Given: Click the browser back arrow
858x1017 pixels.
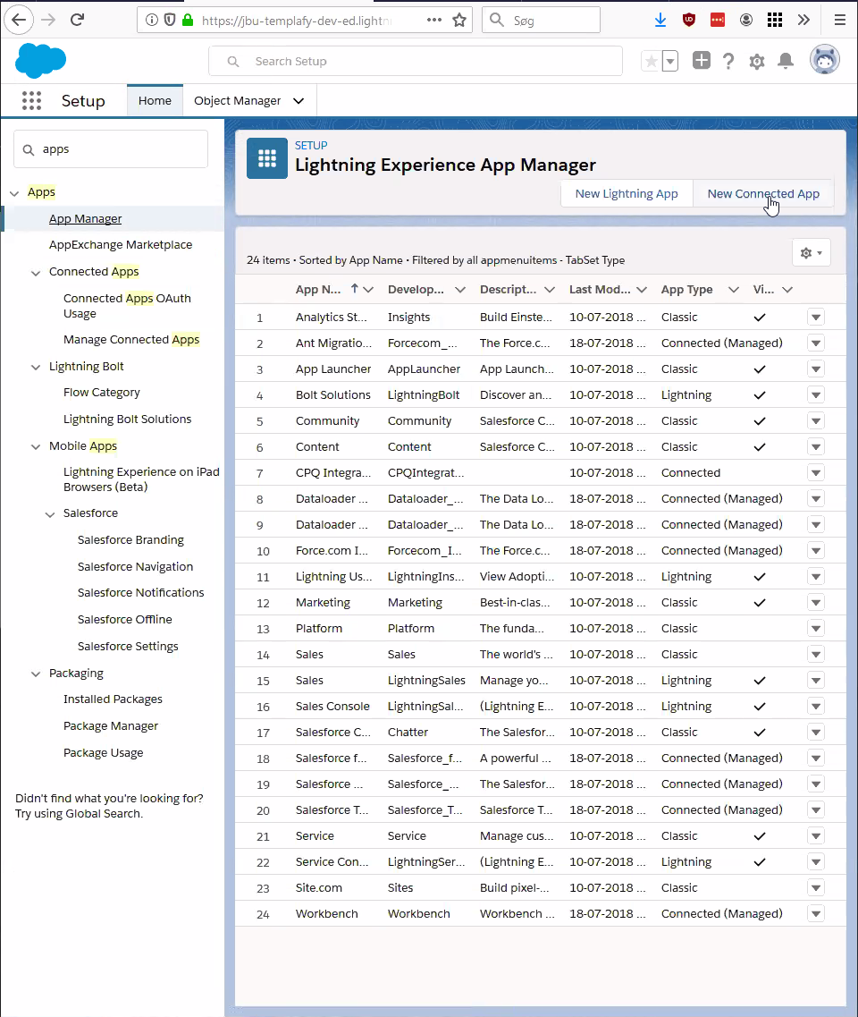Looking at the screenshot, I should [x=19, y=20].
